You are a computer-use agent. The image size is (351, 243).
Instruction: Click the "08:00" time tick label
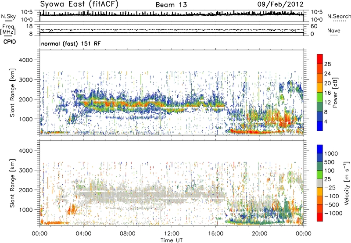pos(128,234)
